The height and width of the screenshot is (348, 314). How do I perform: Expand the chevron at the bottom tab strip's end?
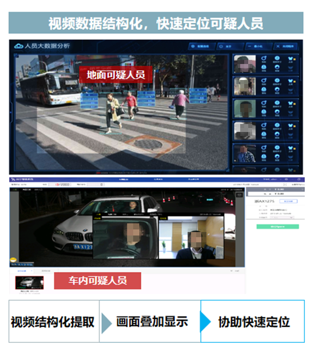pyautogui.click(x=232, y=271)
